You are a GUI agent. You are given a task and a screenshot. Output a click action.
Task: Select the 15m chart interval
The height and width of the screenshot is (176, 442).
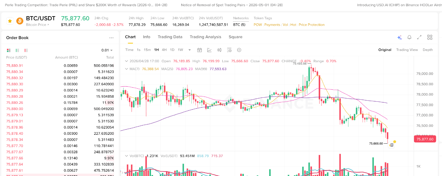click(x=147, y=50)
